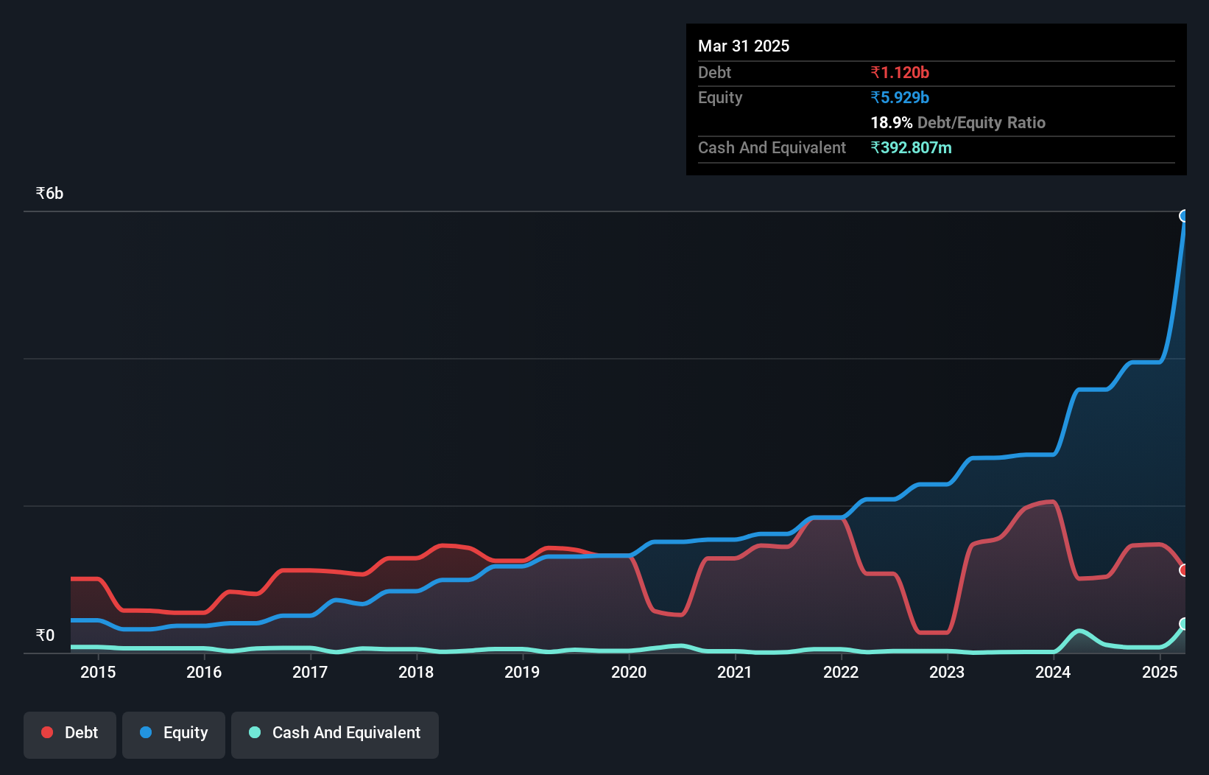Click the 2023 x-axis label
Screen dimensions: 1209x775
947,672
